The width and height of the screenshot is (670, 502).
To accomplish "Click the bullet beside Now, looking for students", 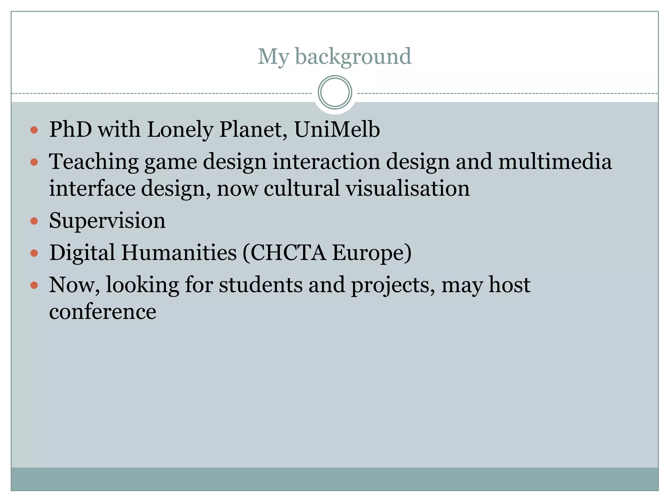I will (x=34, y=285).
